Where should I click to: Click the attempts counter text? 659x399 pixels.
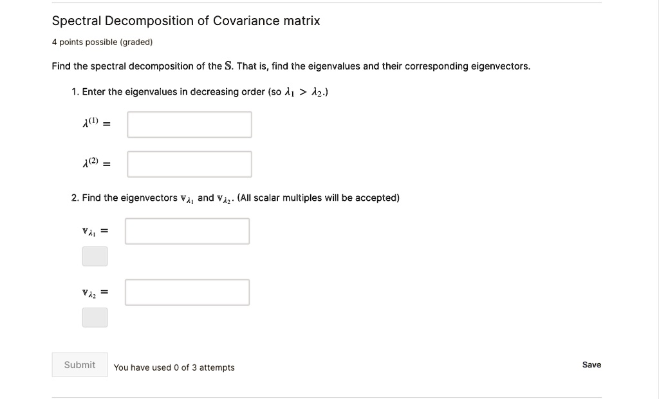(174, 367)
